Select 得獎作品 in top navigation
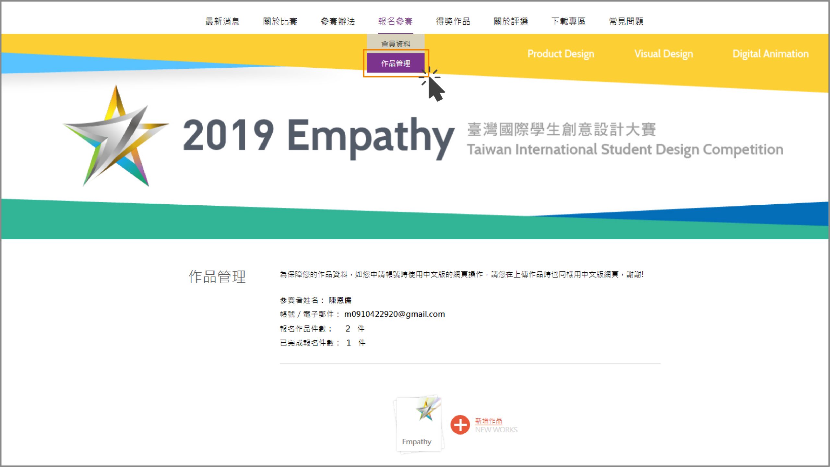 (x=453, y=22)
